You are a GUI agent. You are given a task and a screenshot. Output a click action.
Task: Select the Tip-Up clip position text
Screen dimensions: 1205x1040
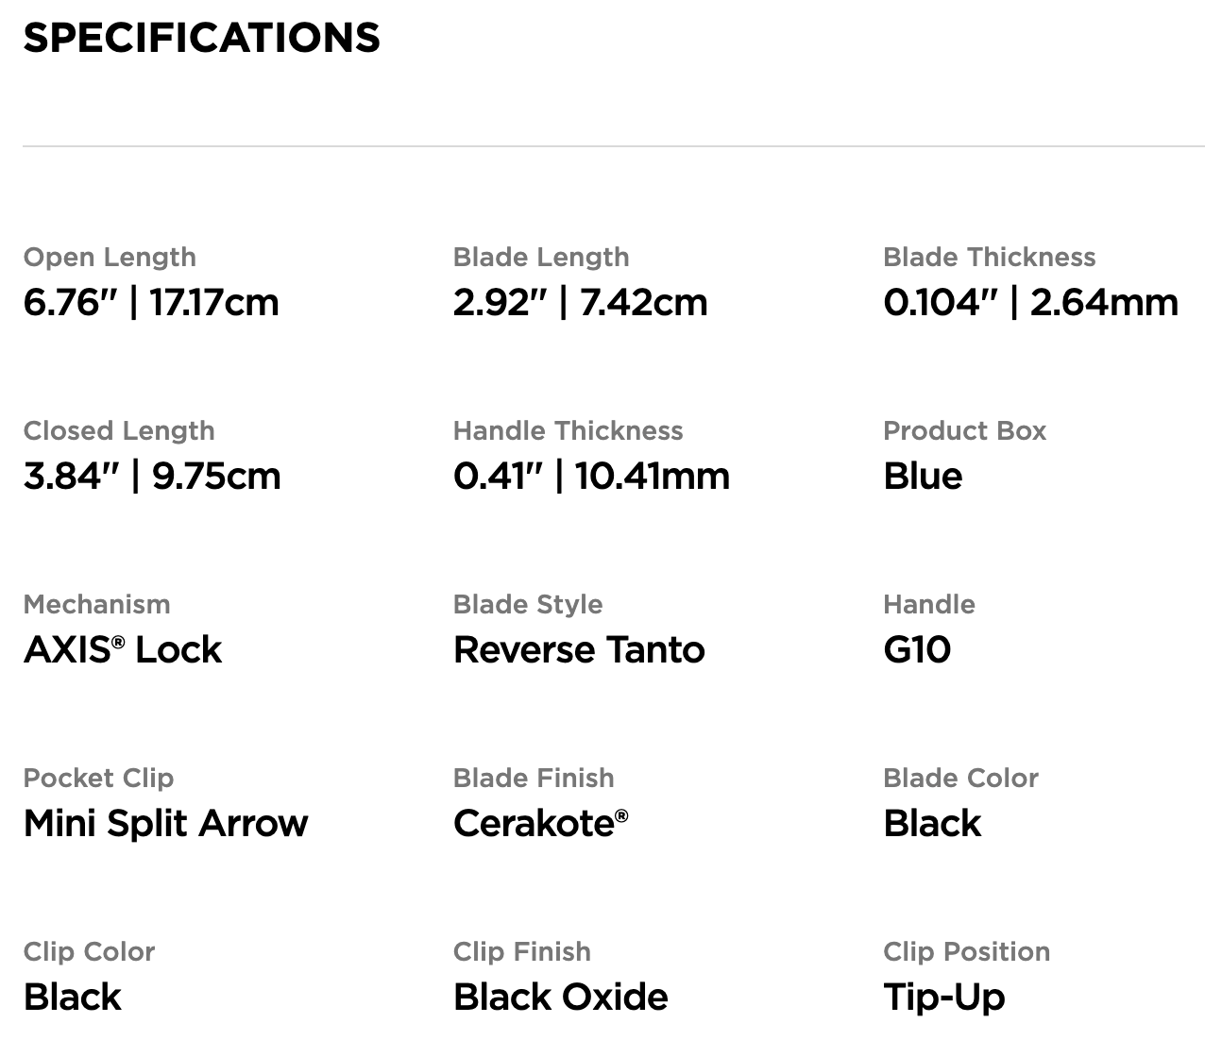coord(944,998)
